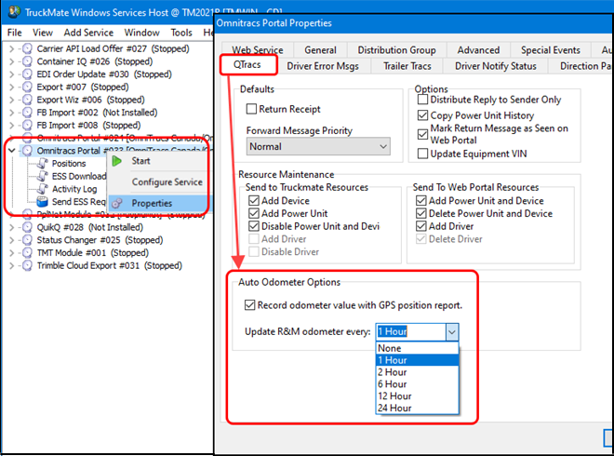Toggle Mark Return Message as Seen checkbox
614x456 pixels.
point(422,134)
